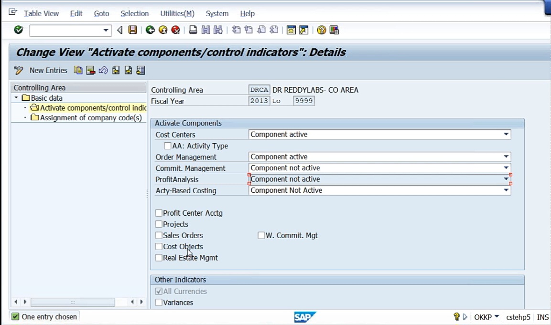551x325 pixels.
Task: Open the System menu
Action: click(x=217, y=13)
